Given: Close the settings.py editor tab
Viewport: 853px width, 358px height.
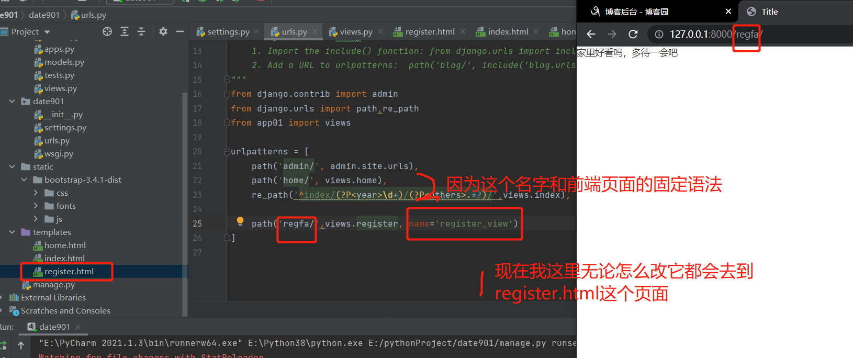Looking at the screenshot, I should (x=256, y=32).
